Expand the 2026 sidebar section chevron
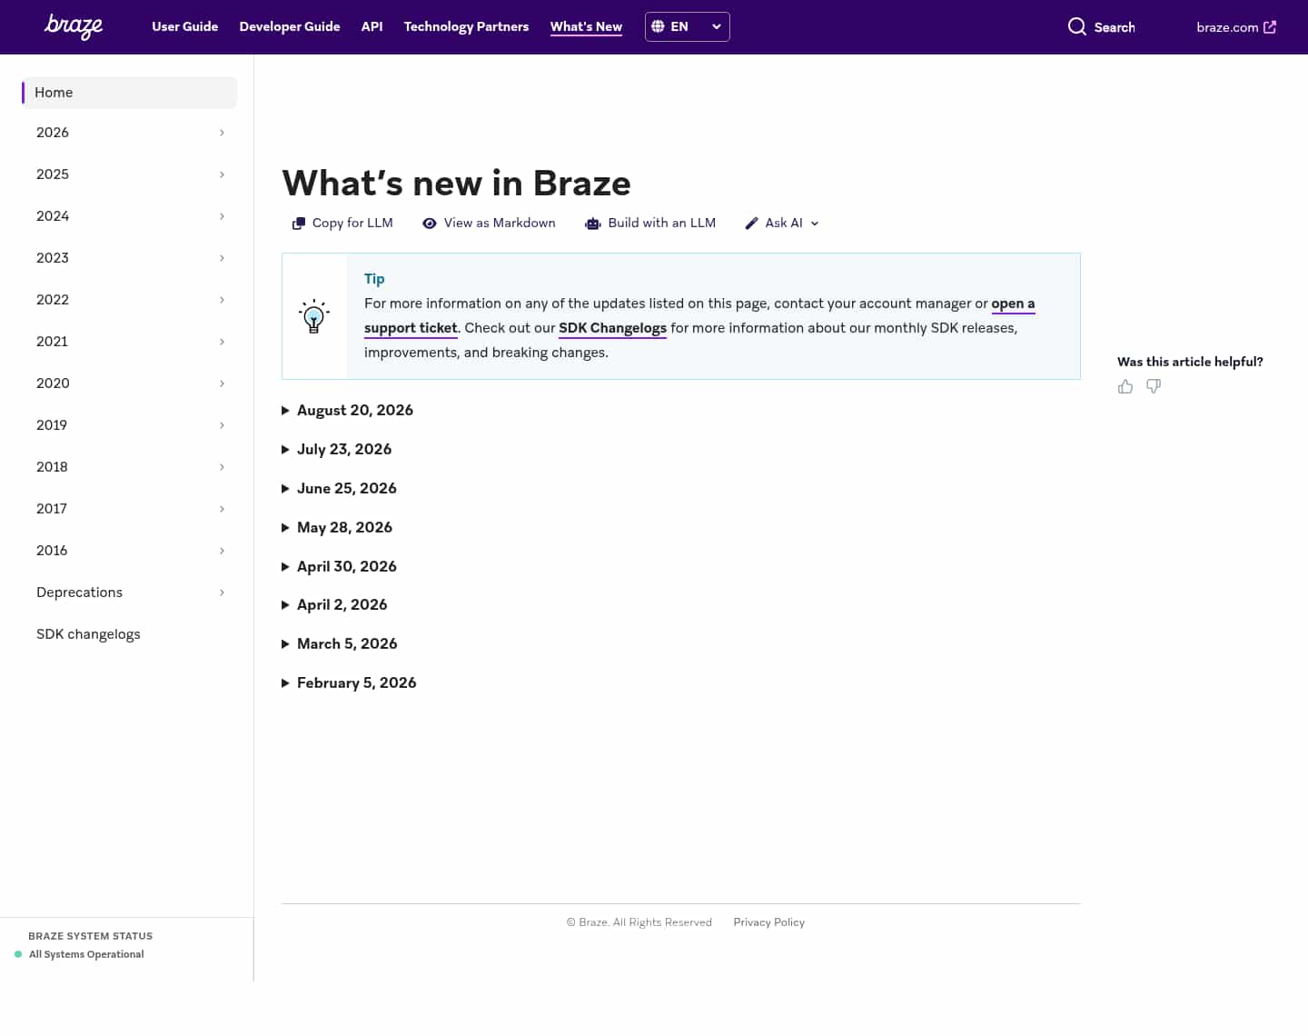This screenshot has height=1036, width=1308. point(222,133)
